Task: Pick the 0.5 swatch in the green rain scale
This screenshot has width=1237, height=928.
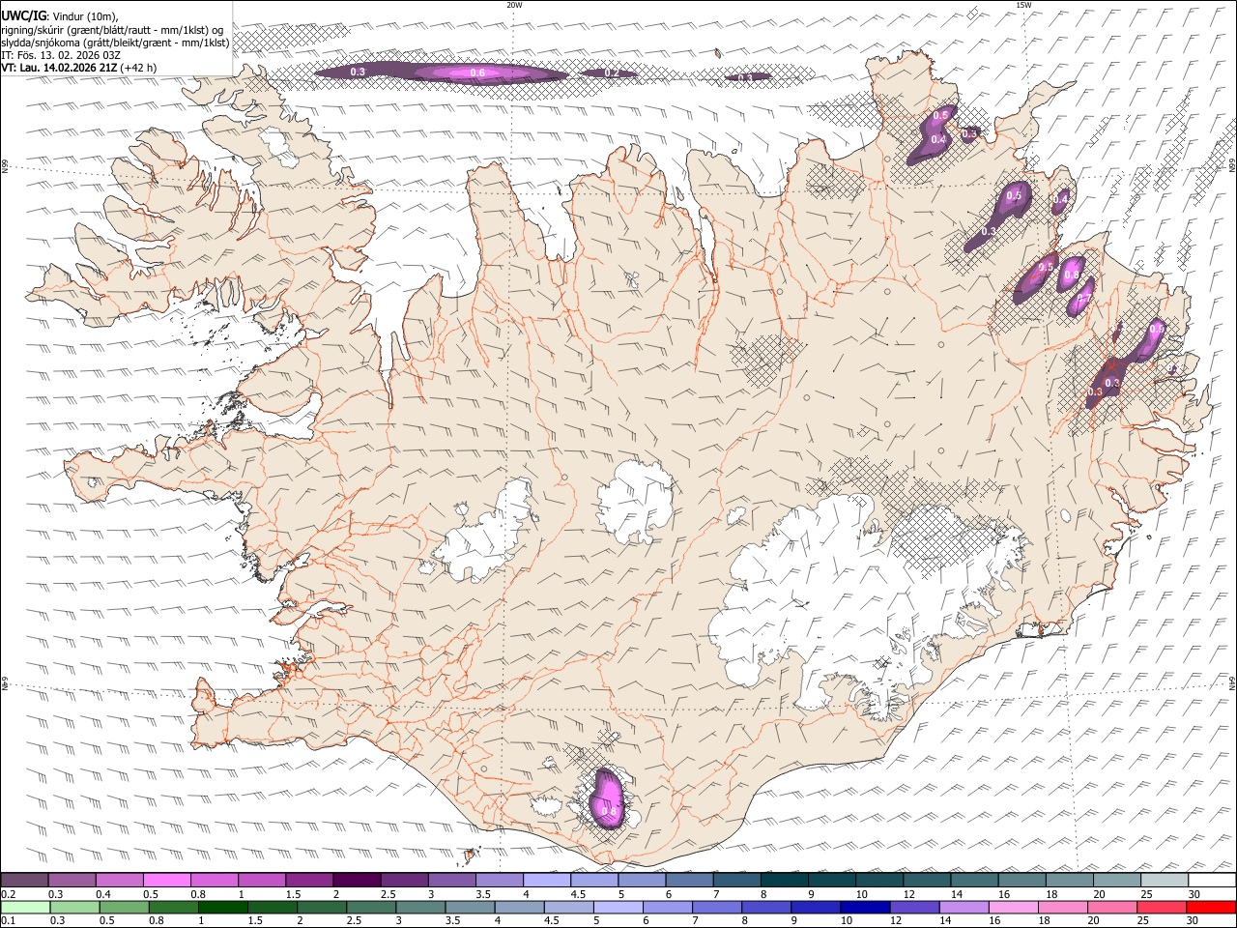Action: click(x=124, y=907)
